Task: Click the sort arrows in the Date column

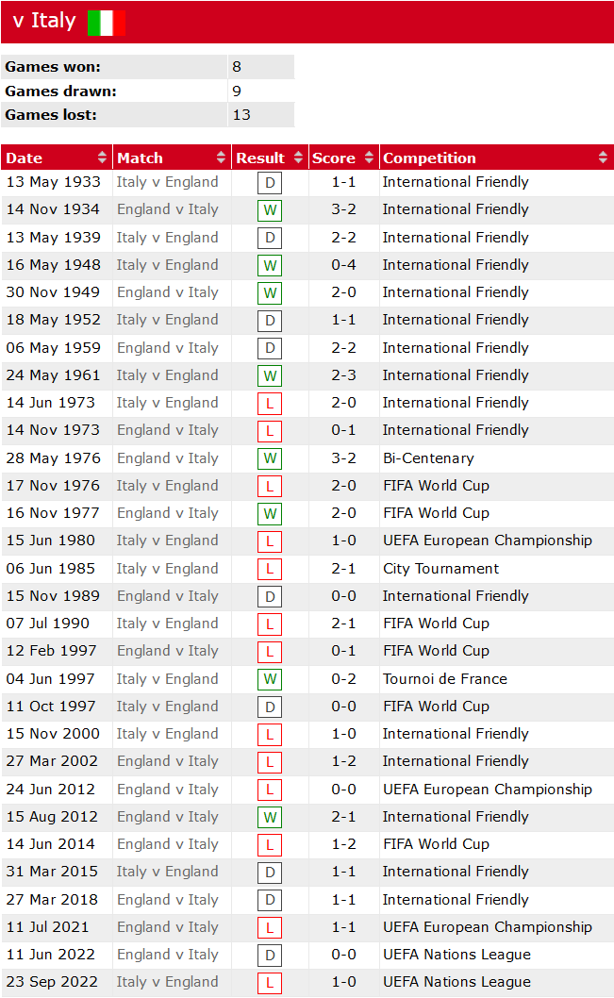Action: pyautogui.click(x=102, y=158)
